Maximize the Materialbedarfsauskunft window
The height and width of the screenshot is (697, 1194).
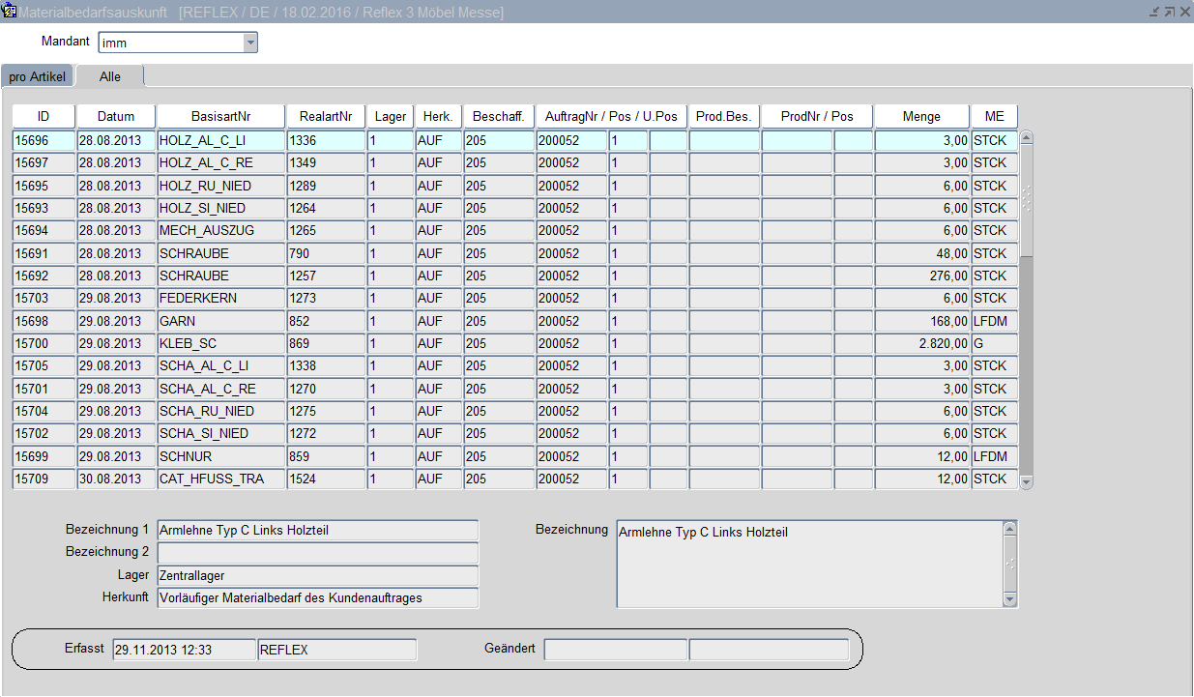pyautogui.click(x=1169, y=12)
